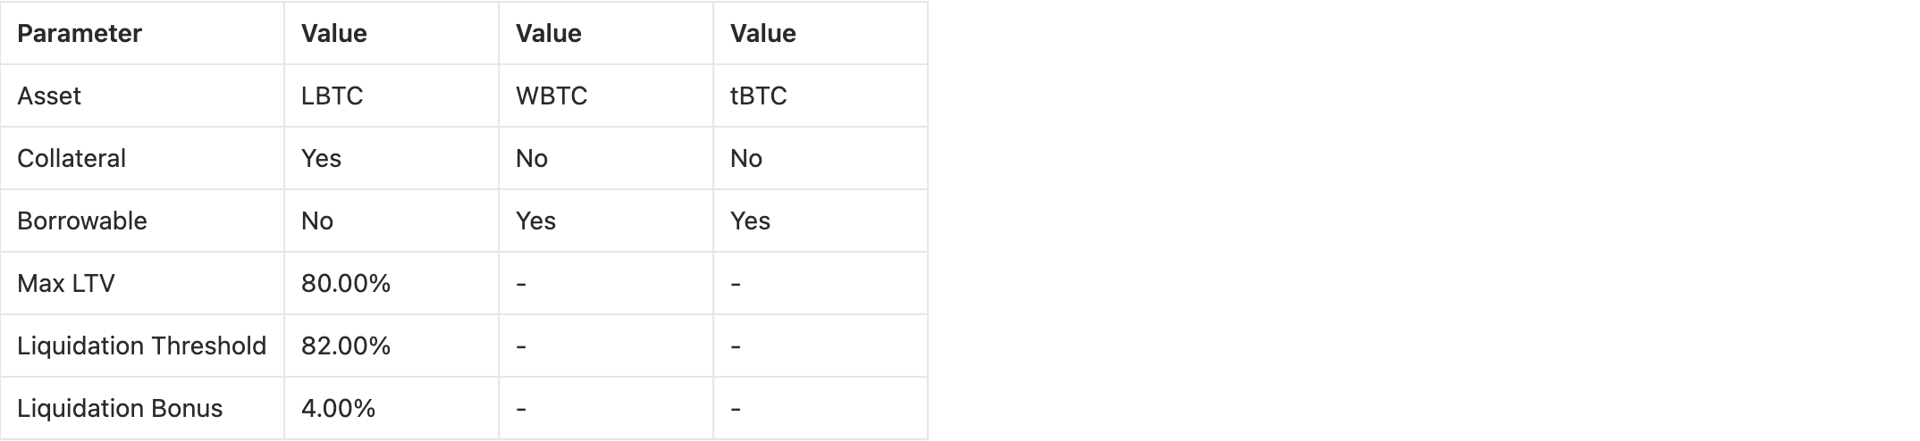This screenshot has width=1920, height=441.
Task: Select the Borrowable Yes cell for WBTC
Action: pyautogui.click(x=536, y=221)
